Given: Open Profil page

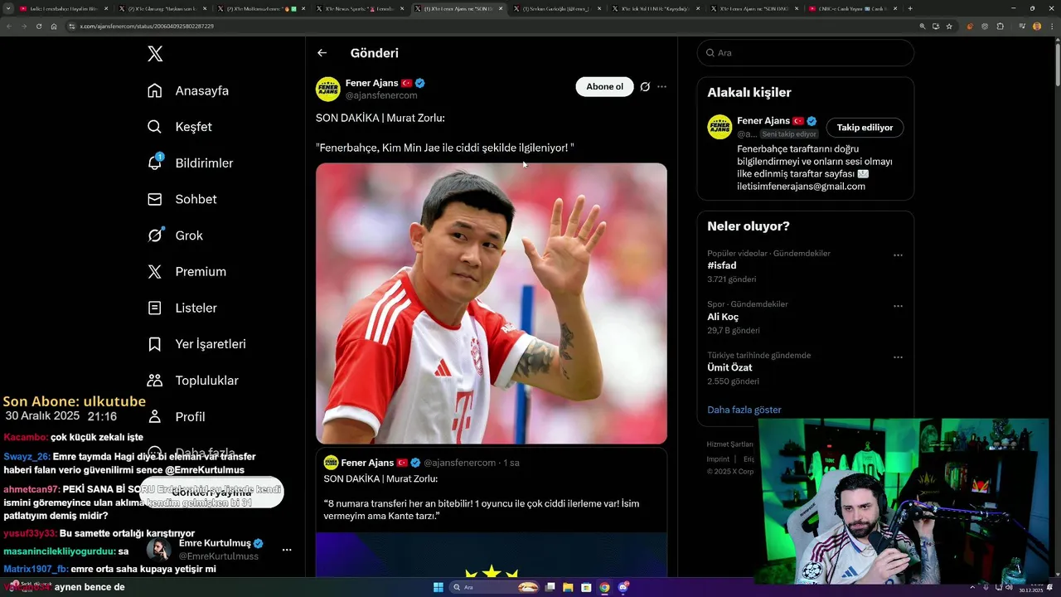Looking at the screenshot, I should click(176, 417).
